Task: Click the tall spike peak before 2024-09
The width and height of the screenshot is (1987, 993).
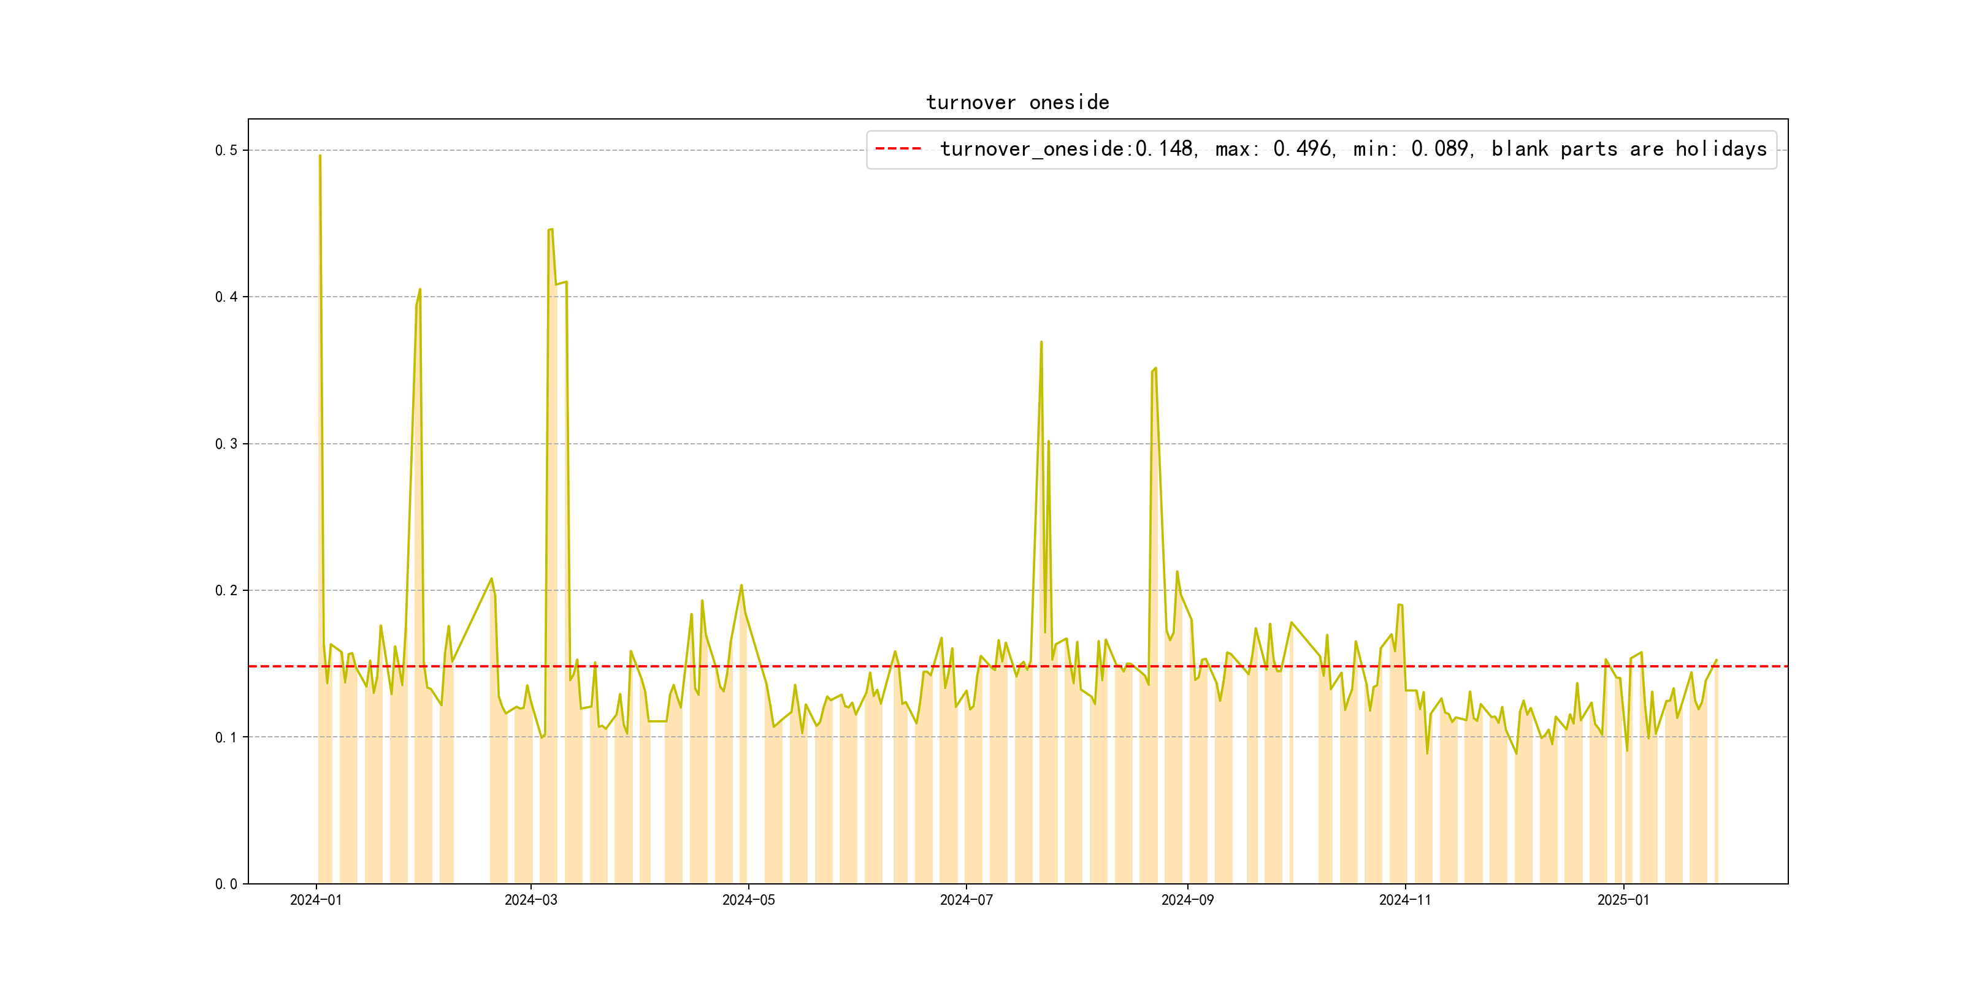Action: tap(1155, 368)
